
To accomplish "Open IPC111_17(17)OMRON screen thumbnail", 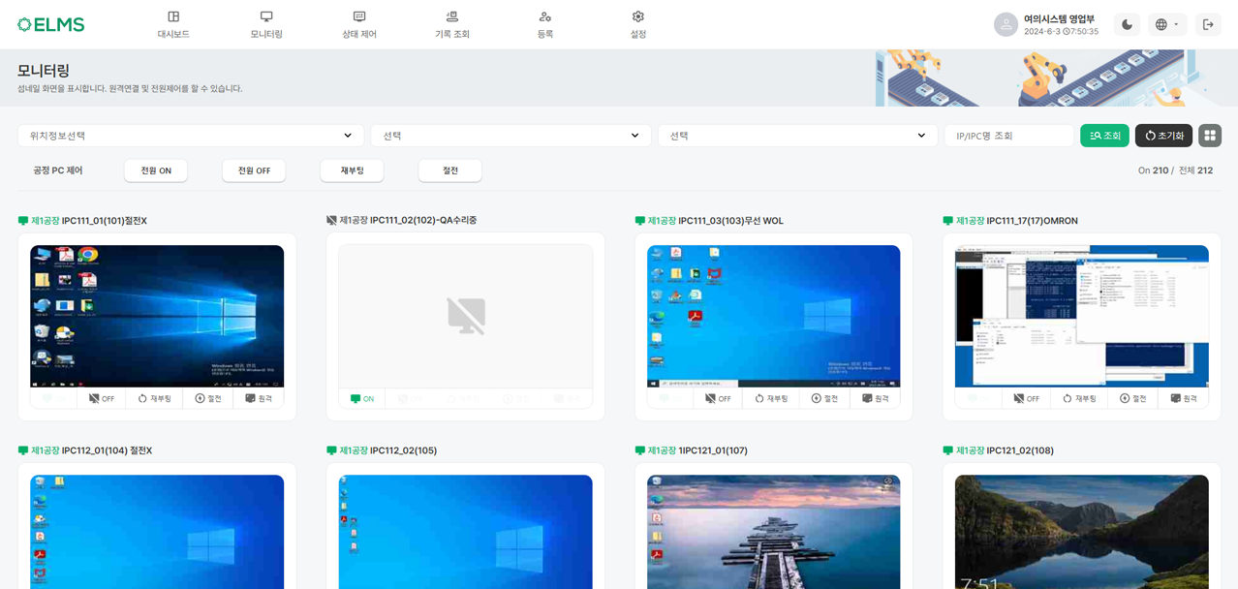I will point(1082,316).
